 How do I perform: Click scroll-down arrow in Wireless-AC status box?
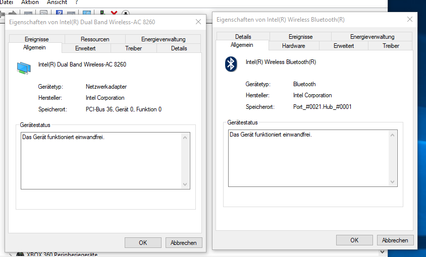(185, 184)
